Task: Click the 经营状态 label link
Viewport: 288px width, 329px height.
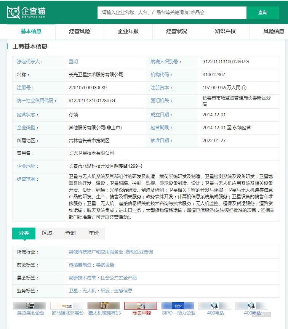Action: (x=26, y=115)
